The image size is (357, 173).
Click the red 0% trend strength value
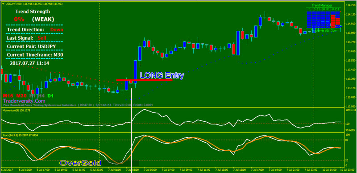[x=19, y=19]
